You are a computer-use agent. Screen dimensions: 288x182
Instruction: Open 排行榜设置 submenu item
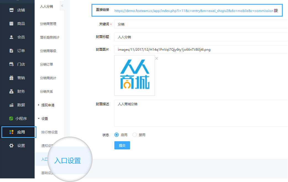(x=49, y=132)
